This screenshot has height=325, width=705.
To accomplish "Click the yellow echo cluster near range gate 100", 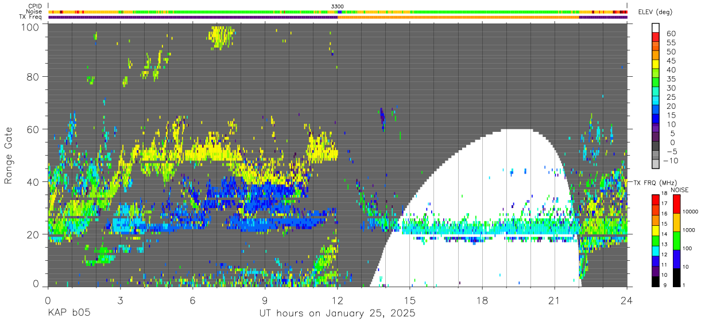I will 221,37.
